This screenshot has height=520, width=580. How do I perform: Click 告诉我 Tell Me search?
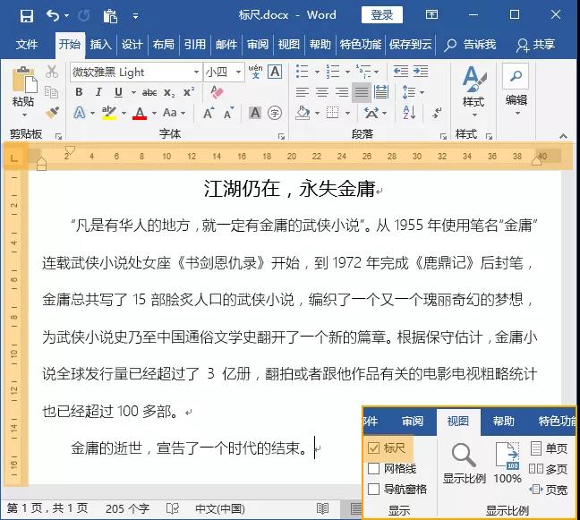tap(470, 45)
